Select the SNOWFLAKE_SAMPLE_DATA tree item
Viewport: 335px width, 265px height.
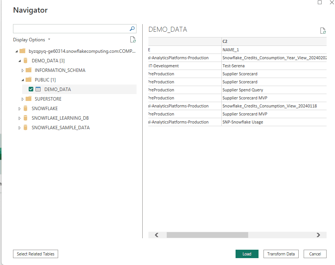coord(60,128)
